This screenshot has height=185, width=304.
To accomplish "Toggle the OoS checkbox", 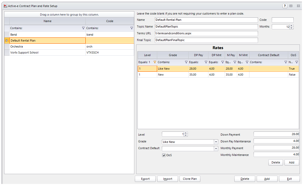I will [164, 155].
